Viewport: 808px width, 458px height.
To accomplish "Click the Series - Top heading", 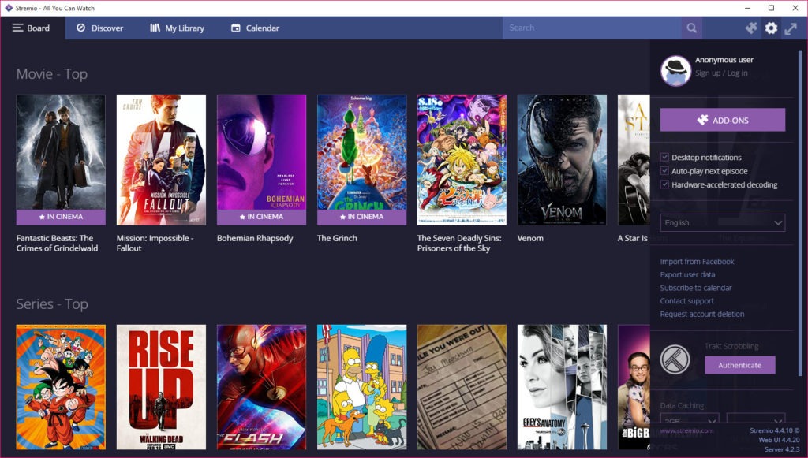I will pyautogui.click(x=52, y=304).
